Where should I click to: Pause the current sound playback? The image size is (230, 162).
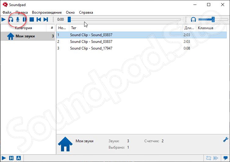click(x=24, y=19)
